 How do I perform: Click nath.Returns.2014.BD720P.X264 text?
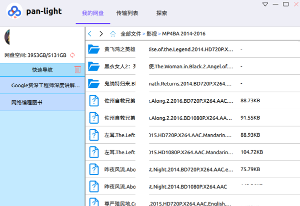pos(190,84)
